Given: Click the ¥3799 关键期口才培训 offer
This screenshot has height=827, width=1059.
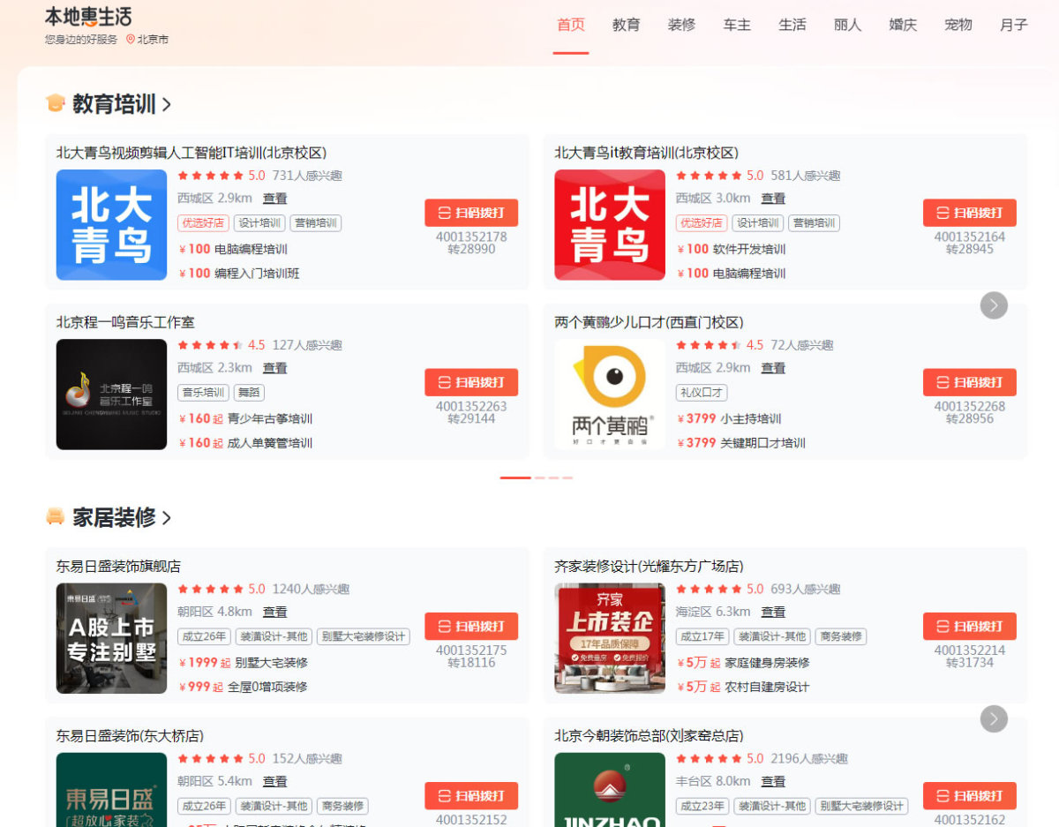Looking at the screenshot, I should pyautogui.click(x=741, y=443).
